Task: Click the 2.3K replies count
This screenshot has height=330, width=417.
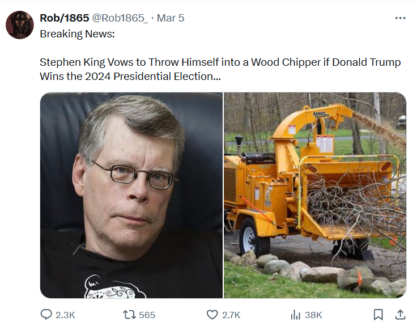Action: point(66,315)
